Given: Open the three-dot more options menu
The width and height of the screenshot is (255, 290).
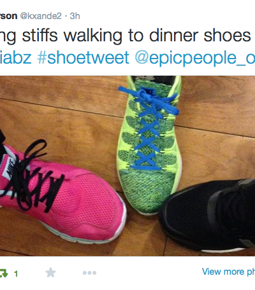Looking at the screenshot, I should coord(89,273).
